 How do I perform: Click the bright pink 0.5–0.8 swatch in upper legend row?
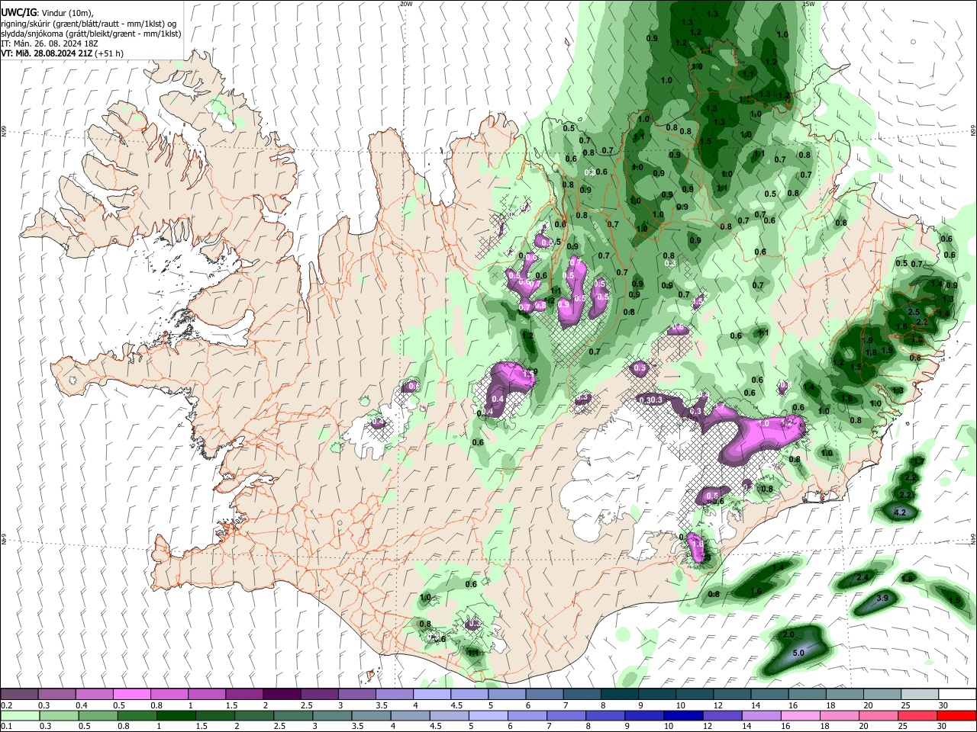pyautogui.click(x=131, y=695)
